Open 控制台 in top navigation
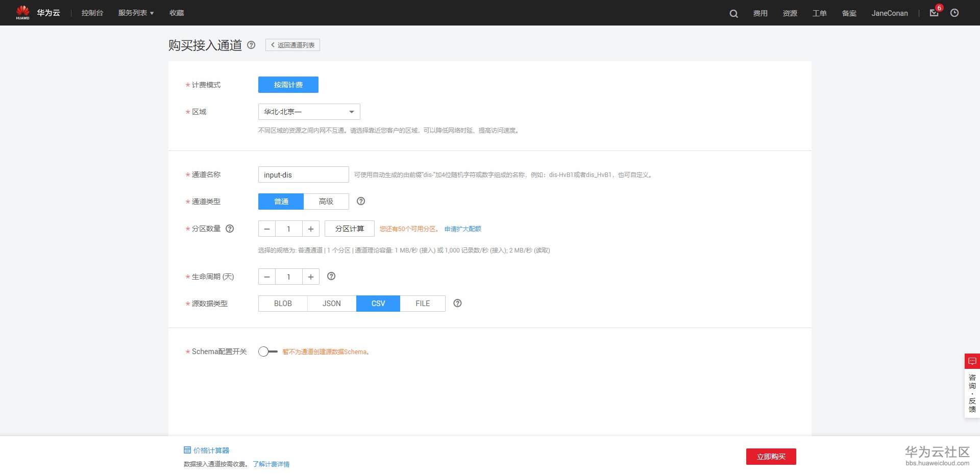The width and height of the screenshot is (980, 476). coord(92,13)
